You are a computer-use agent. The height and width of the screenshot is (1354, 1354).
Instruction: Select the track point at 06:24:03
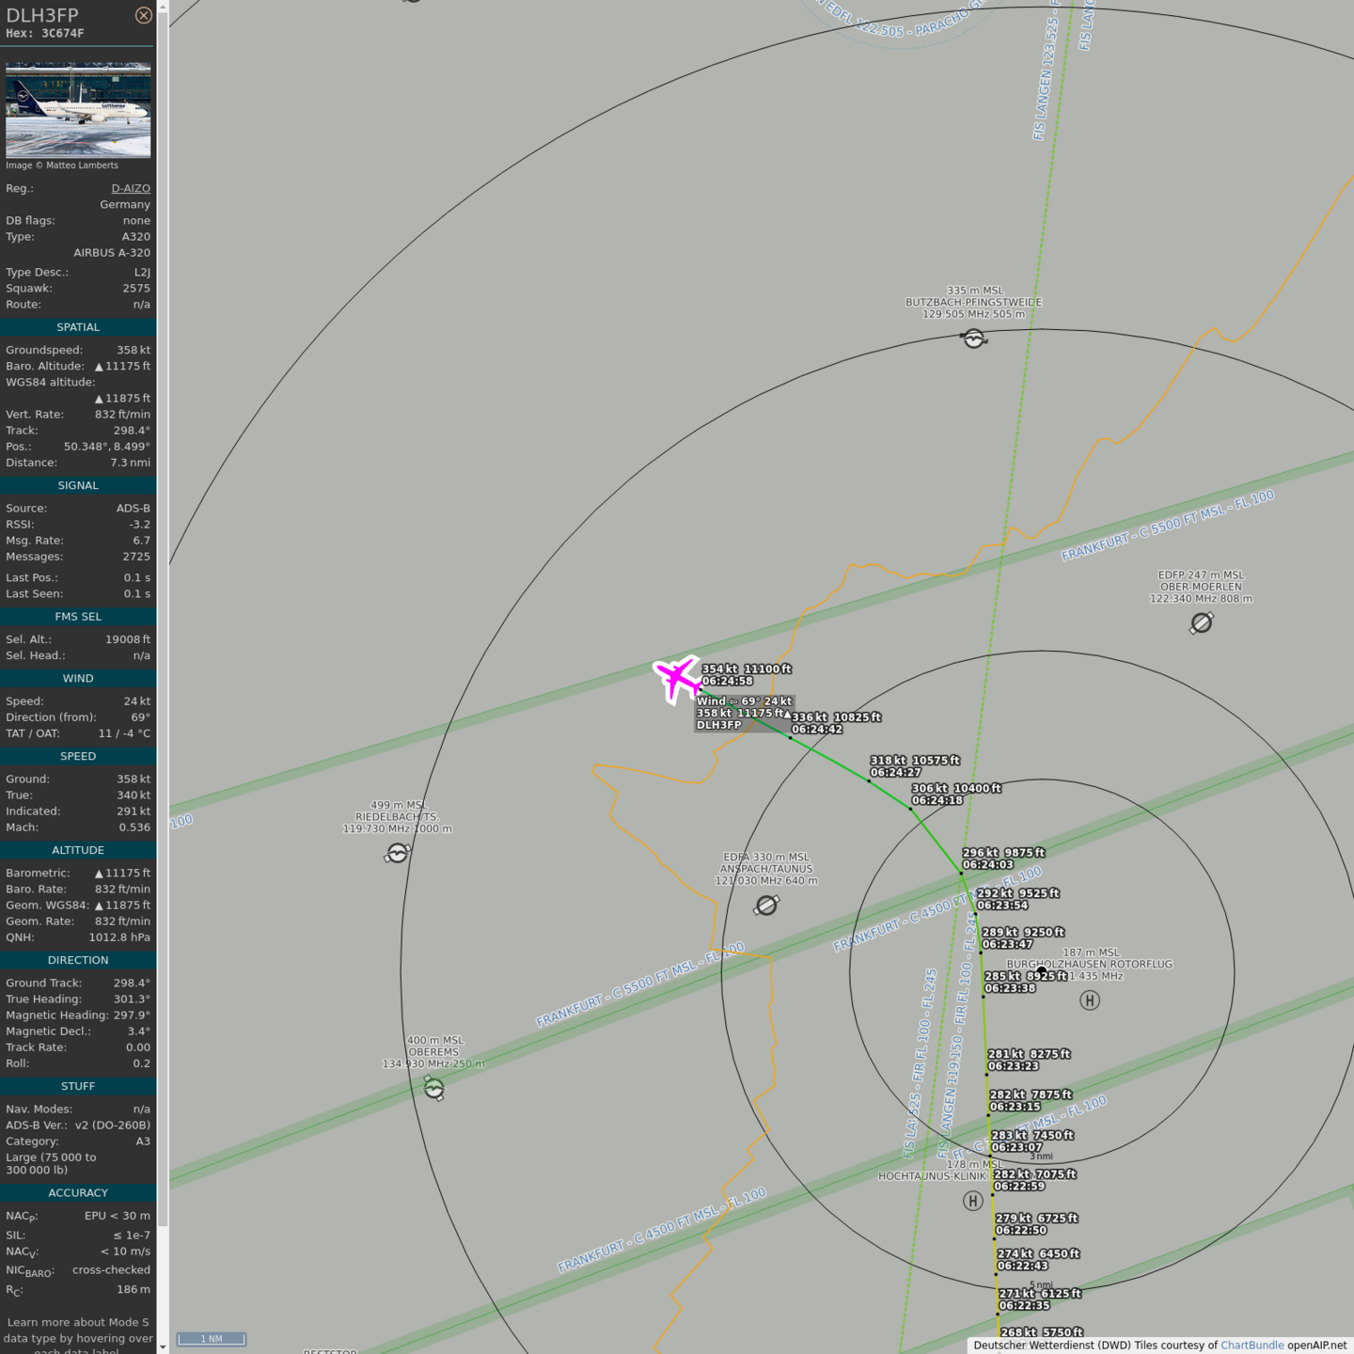[x=961, y=874]
